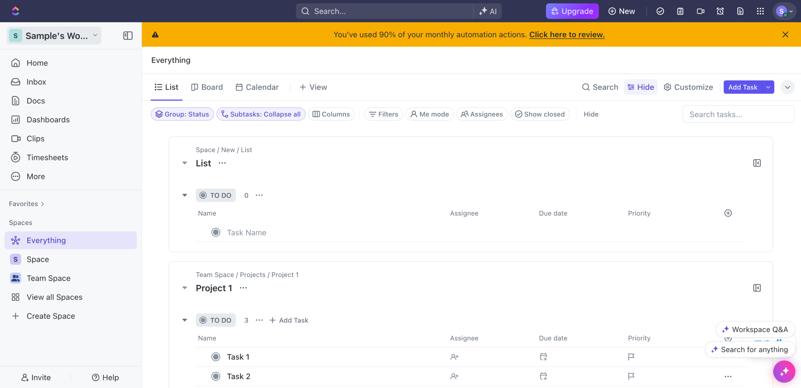Collapse the sidebar with panel icon
The width and height of the screenshot is (801, 388).
128,36
